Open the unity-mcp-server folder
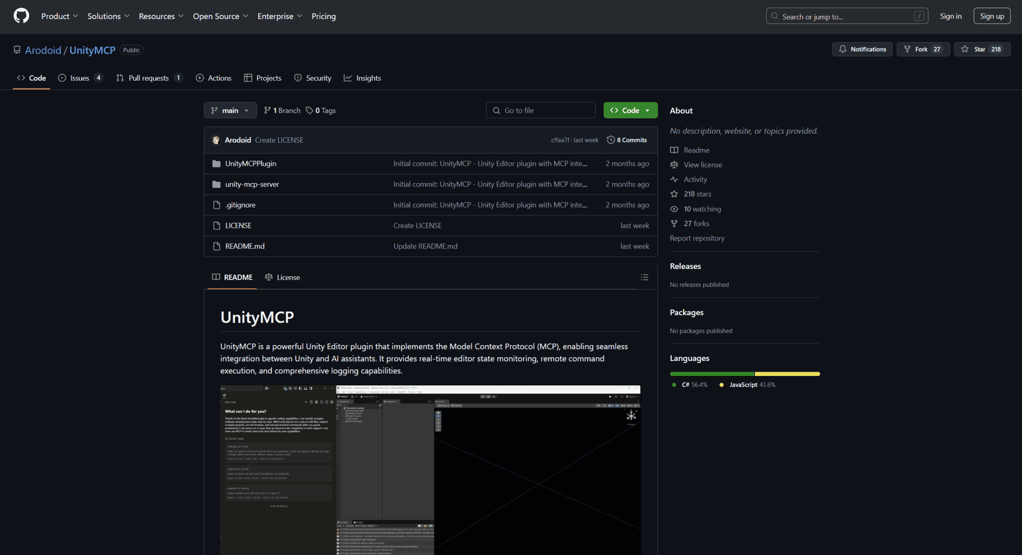The image size is (1022, 555). (252, 185)
